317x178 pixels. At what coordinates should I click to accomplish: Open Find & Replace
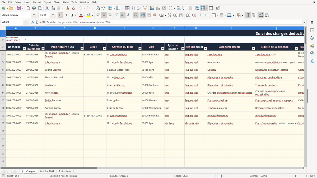coord(98,8)
